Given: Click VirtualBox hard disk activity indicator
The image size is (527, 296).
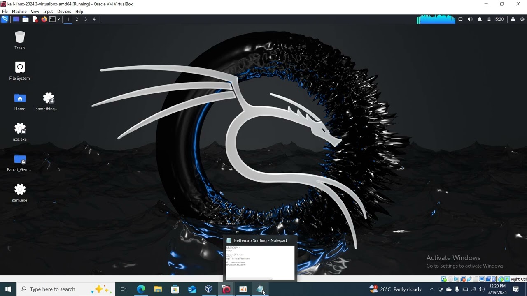Looking at the screenshot, I should tap(444, 279).
